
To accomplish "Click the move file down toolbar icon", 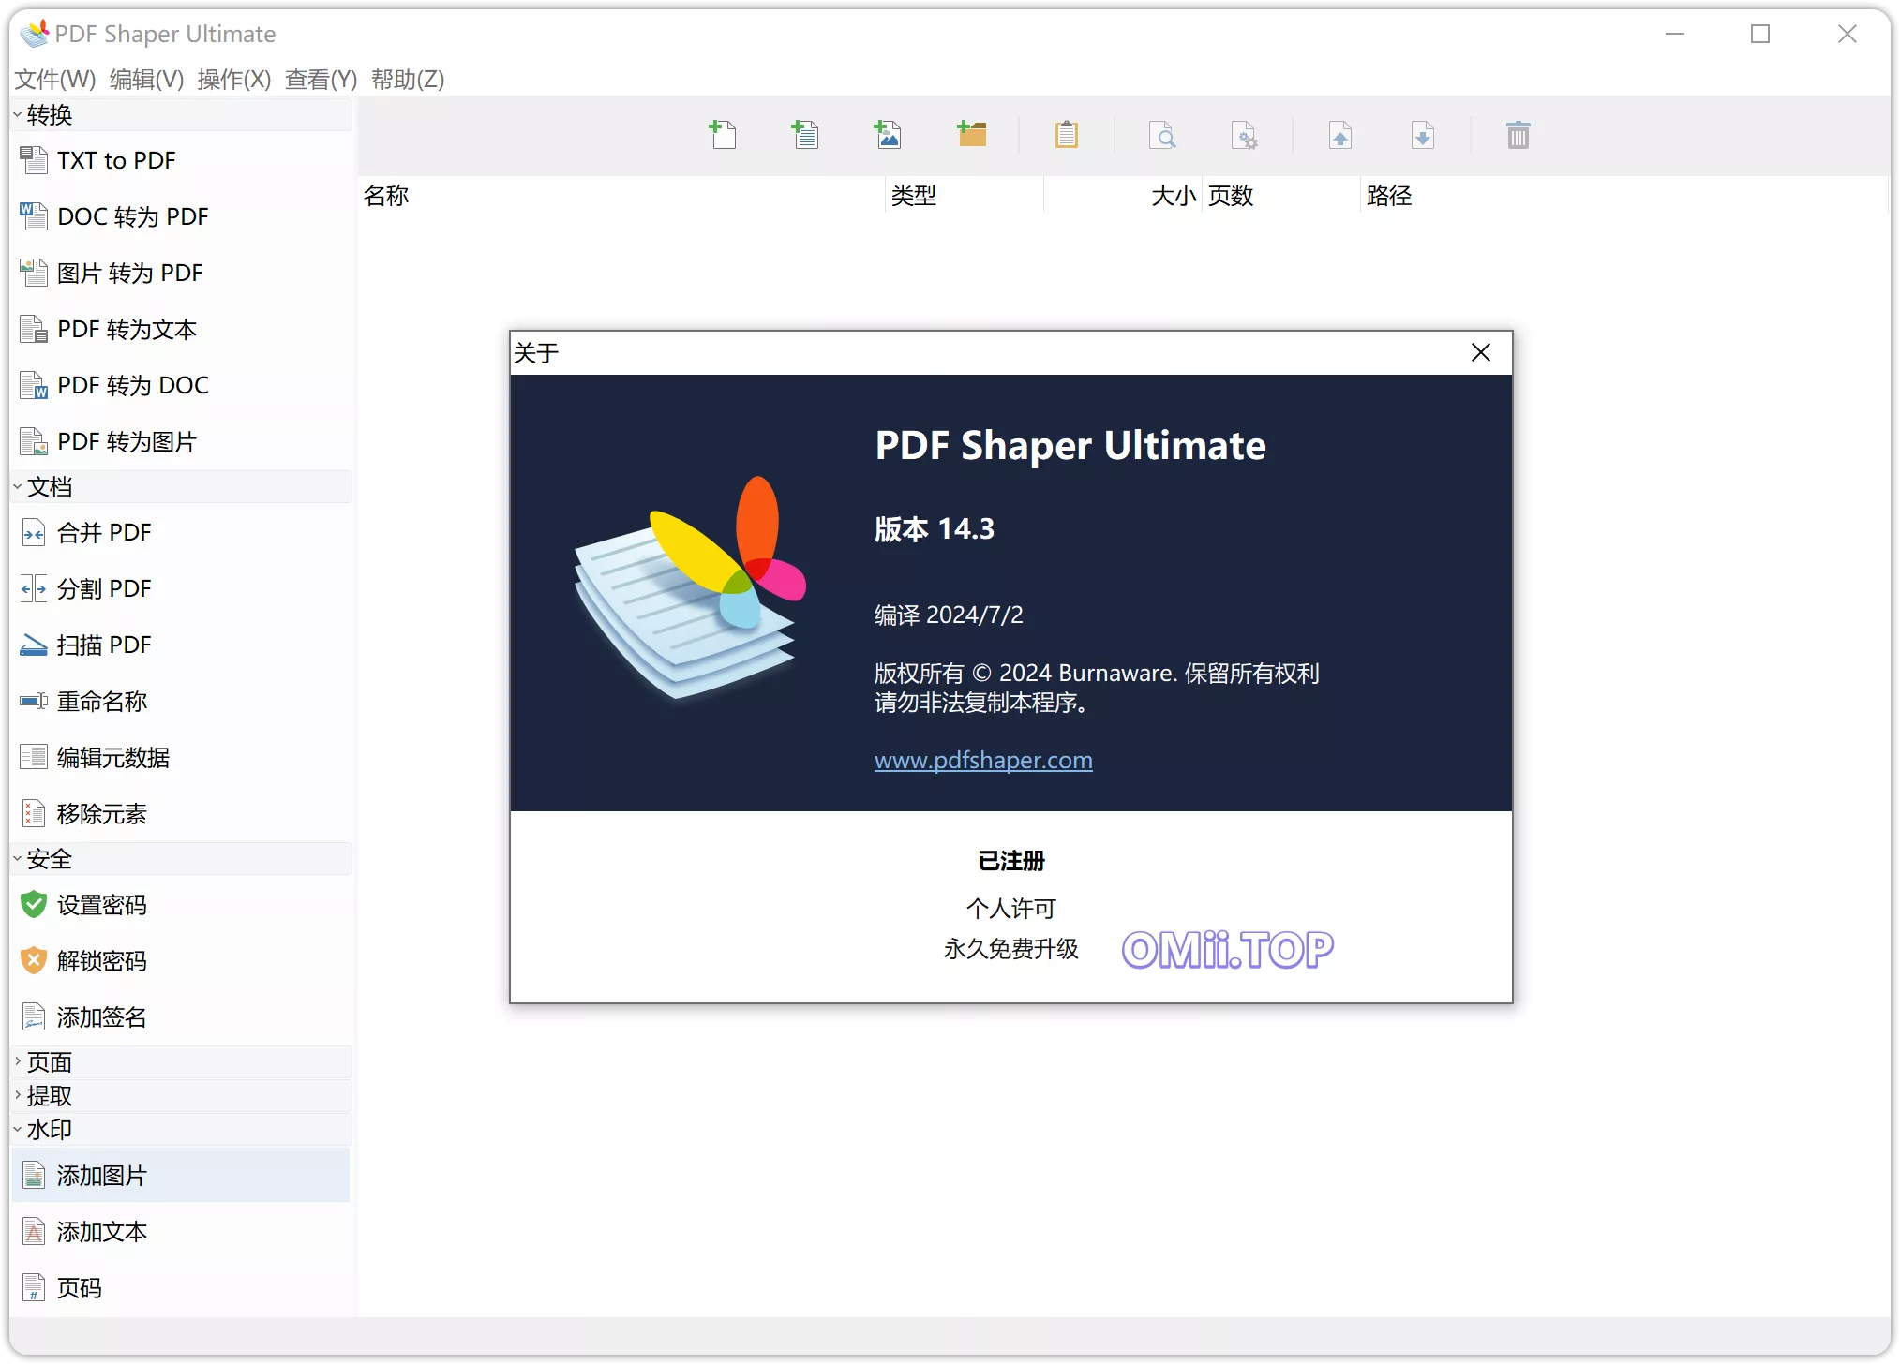I will pyautogui.click(x=1423, y=136).
